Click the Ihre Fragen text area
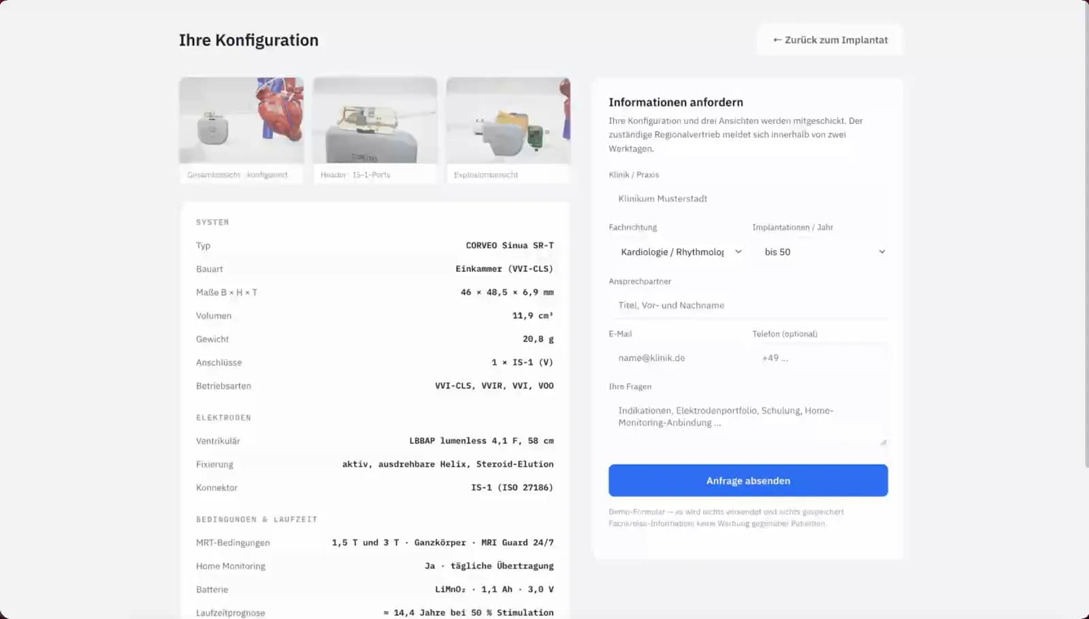The image size is (1089, 619). pos(748,422)
